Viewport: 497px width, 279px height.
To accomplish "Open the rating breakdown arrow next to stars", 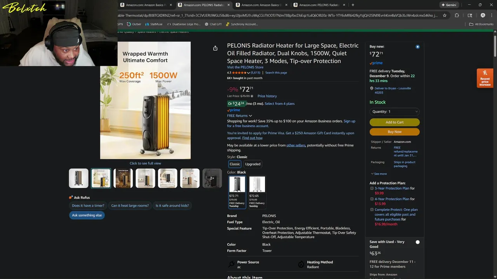I will (x=248, y=73).
